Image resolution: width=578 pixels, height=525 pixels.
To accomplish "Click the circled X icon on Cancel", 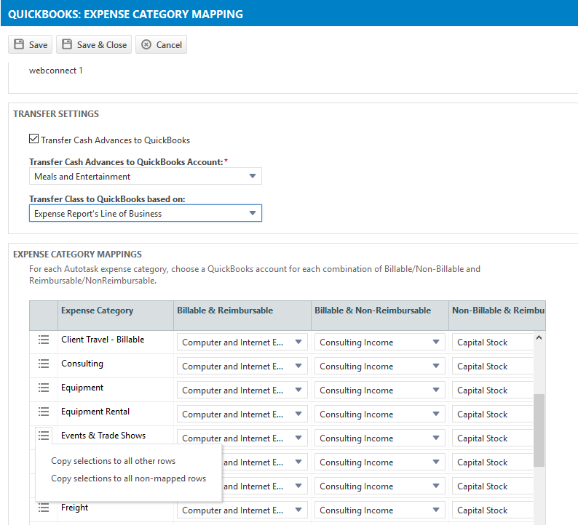I will [146, 44].
